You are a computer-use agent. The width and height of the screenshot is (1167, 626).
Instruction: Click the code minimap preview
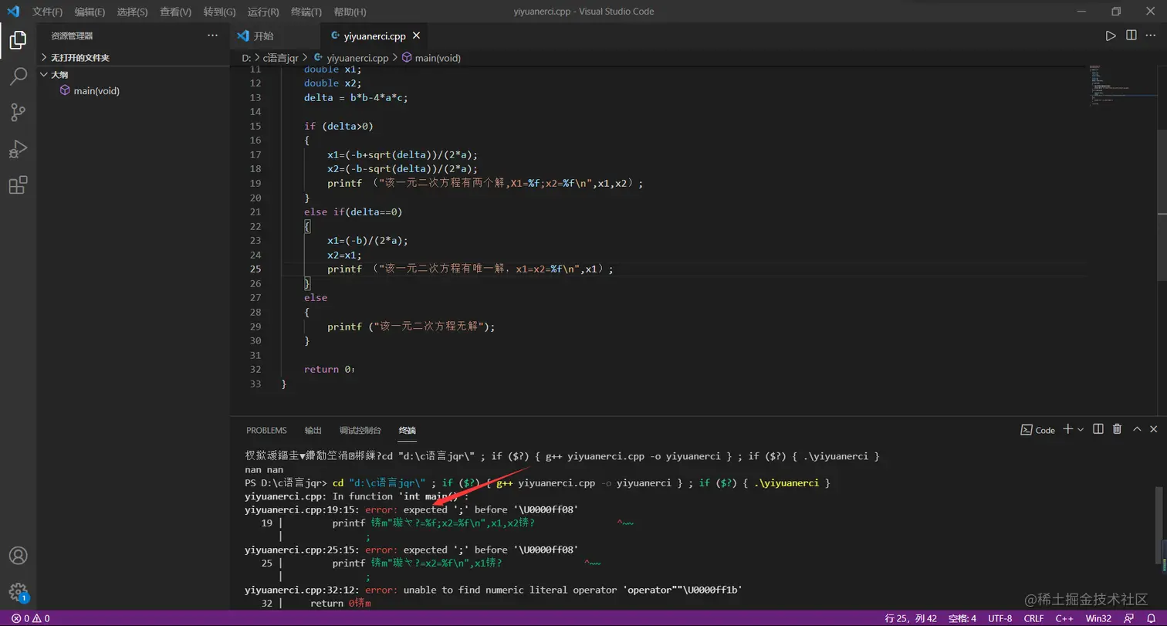1121,85
